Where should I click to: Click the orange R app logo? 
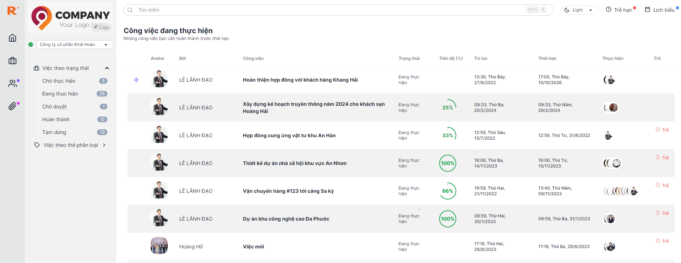click(x=12, y=11)
